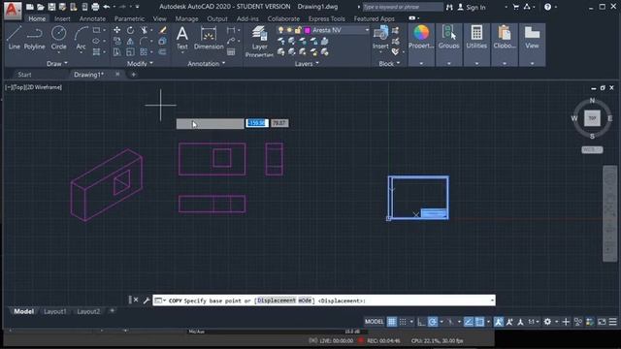This screenshot has width=621, height=349.
Task: Click the mOde option in command line
Action: (306, 301)
